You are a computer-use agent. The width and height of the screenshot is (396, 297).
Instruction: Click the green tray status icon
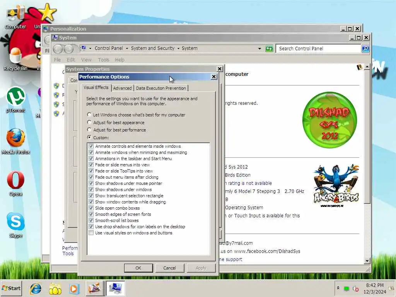346,288
